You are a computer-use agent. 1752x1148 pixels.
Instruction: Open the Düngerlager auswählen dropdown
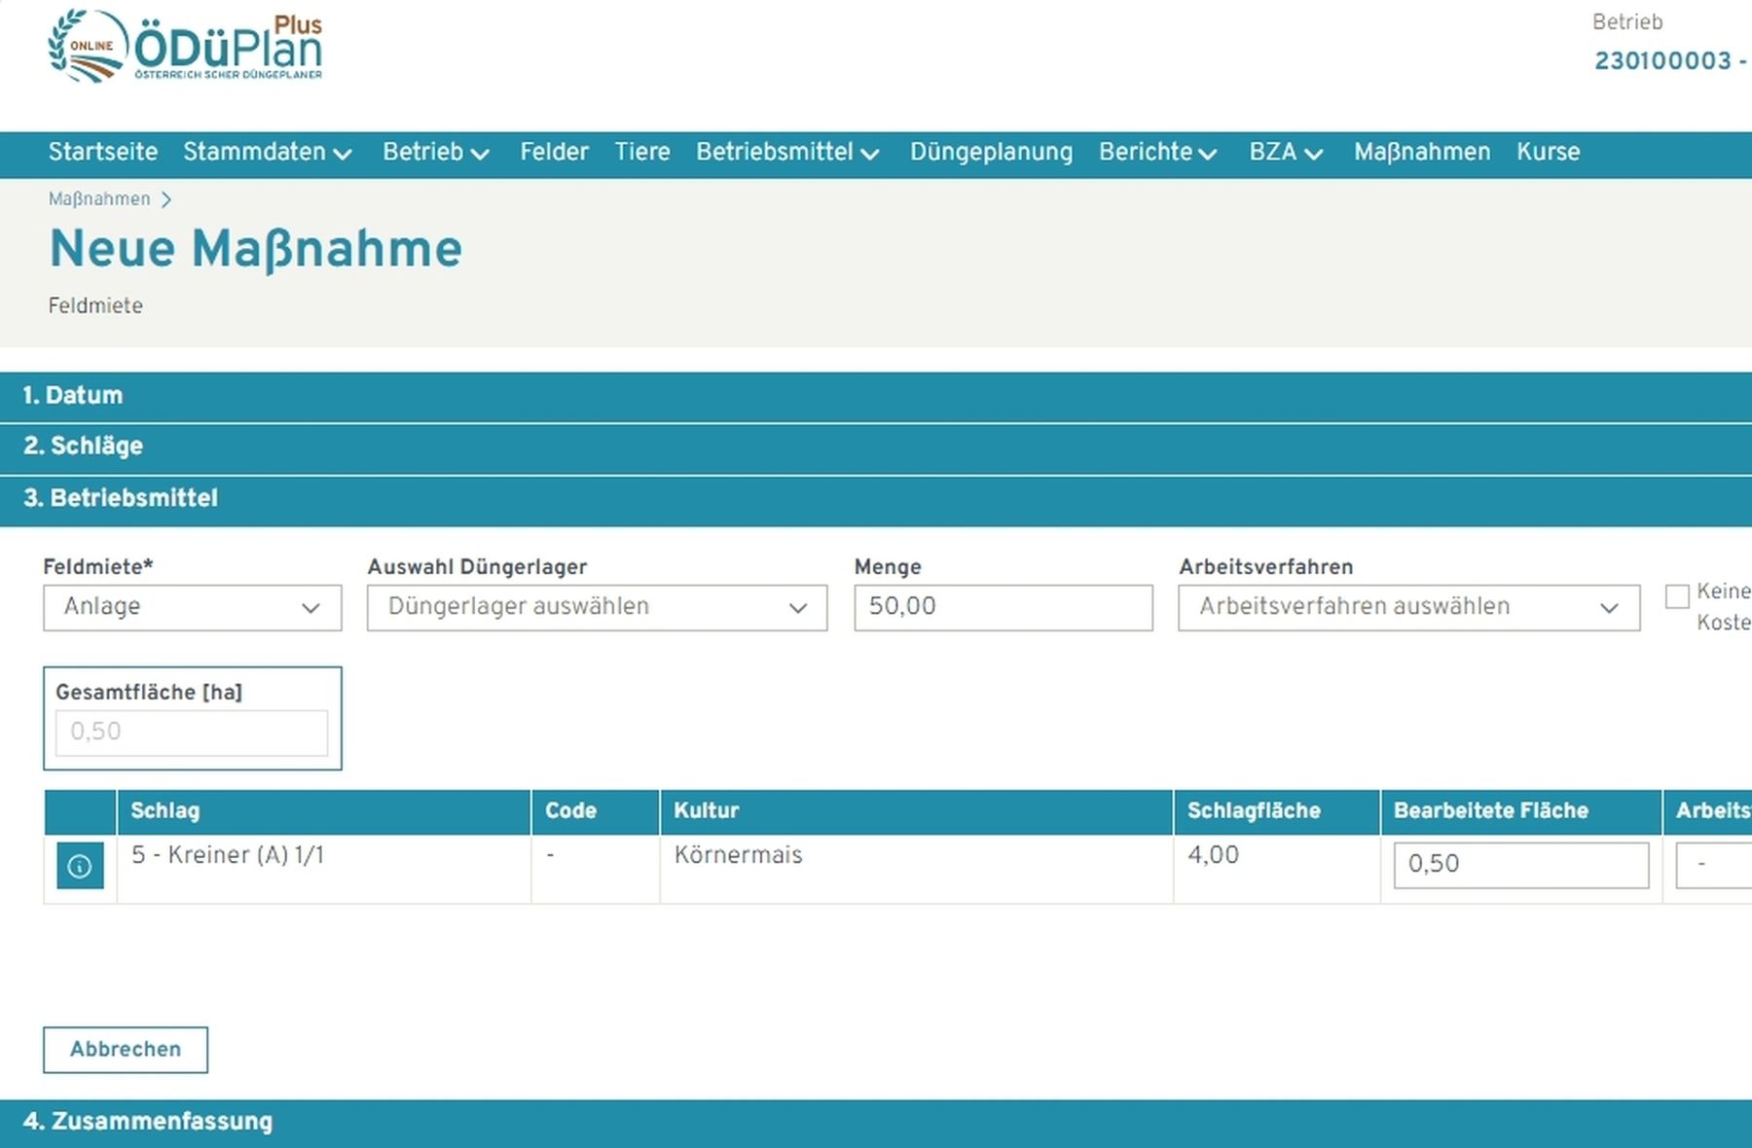coord(597,607)
